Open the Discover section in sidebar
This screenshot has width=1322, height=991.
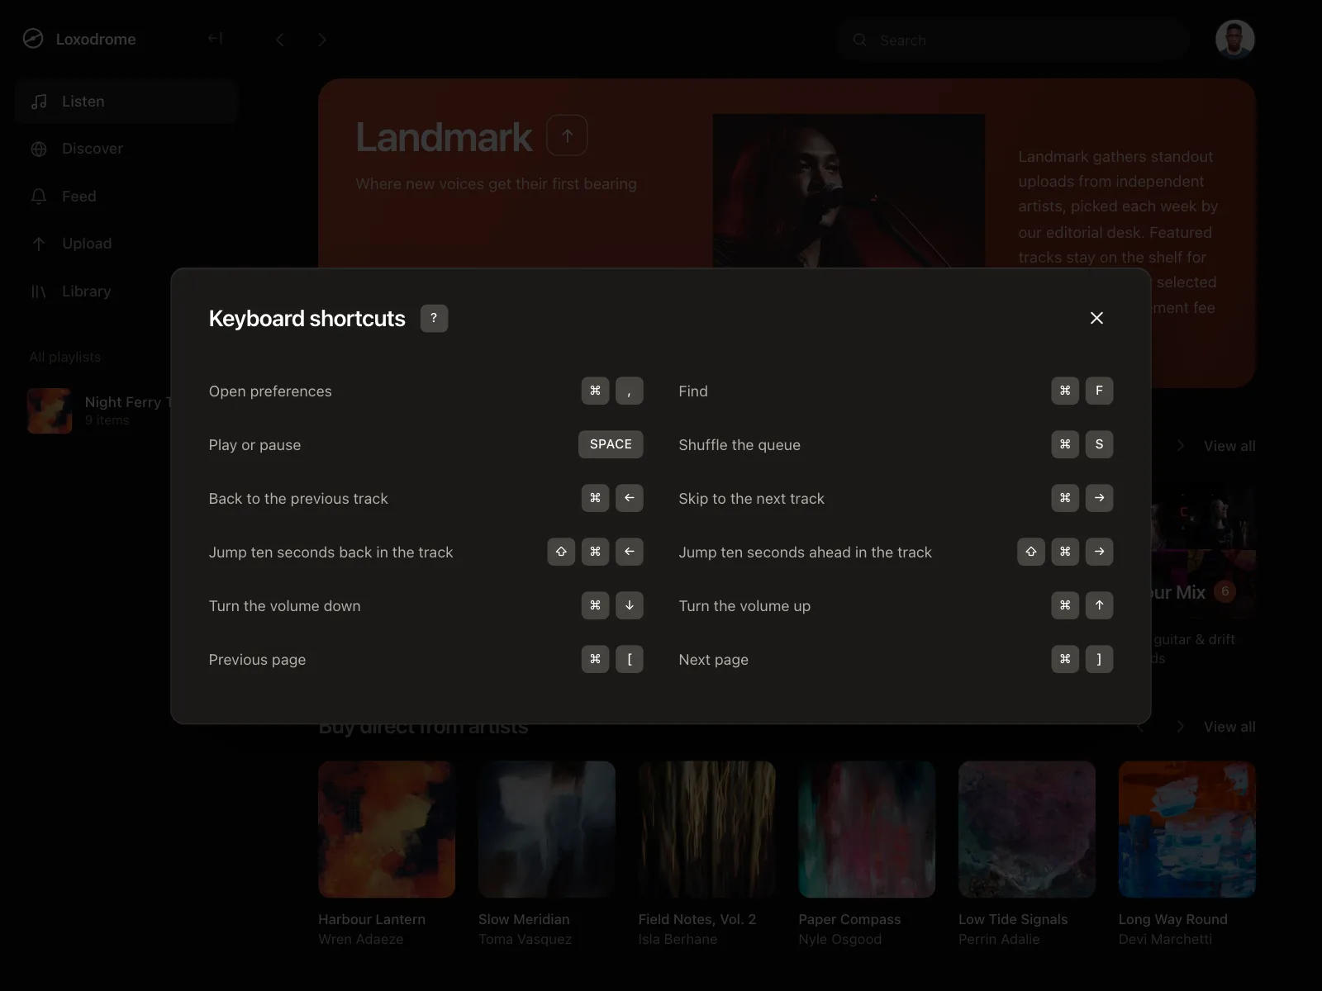tap(126, 149)
